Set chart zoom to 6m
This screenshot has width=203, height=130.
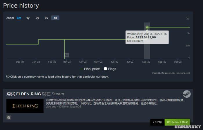[x=19, y=18]
